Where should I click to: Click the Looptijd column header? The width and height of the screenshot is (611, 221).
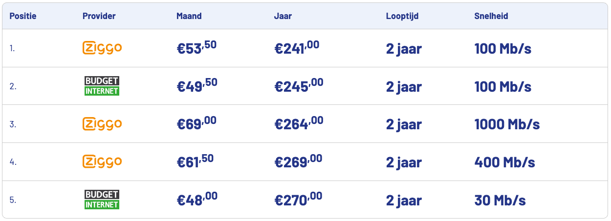coord(402,16)
